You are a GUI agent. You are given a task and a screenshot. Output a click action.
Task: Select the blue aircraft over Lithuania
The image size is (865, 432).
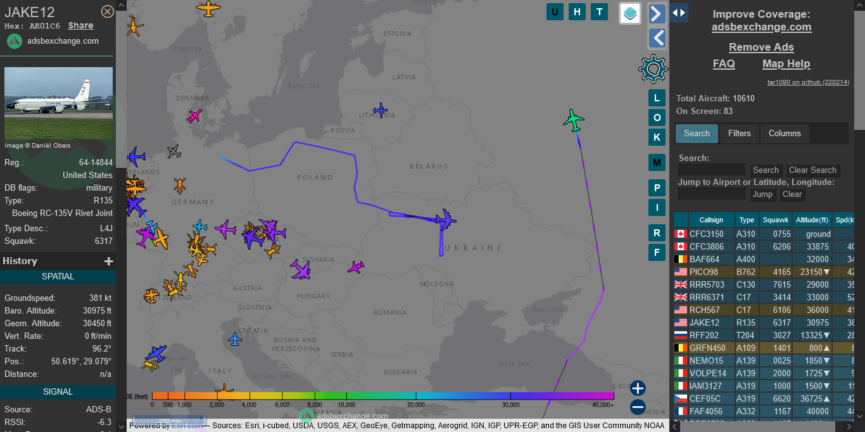380,110
